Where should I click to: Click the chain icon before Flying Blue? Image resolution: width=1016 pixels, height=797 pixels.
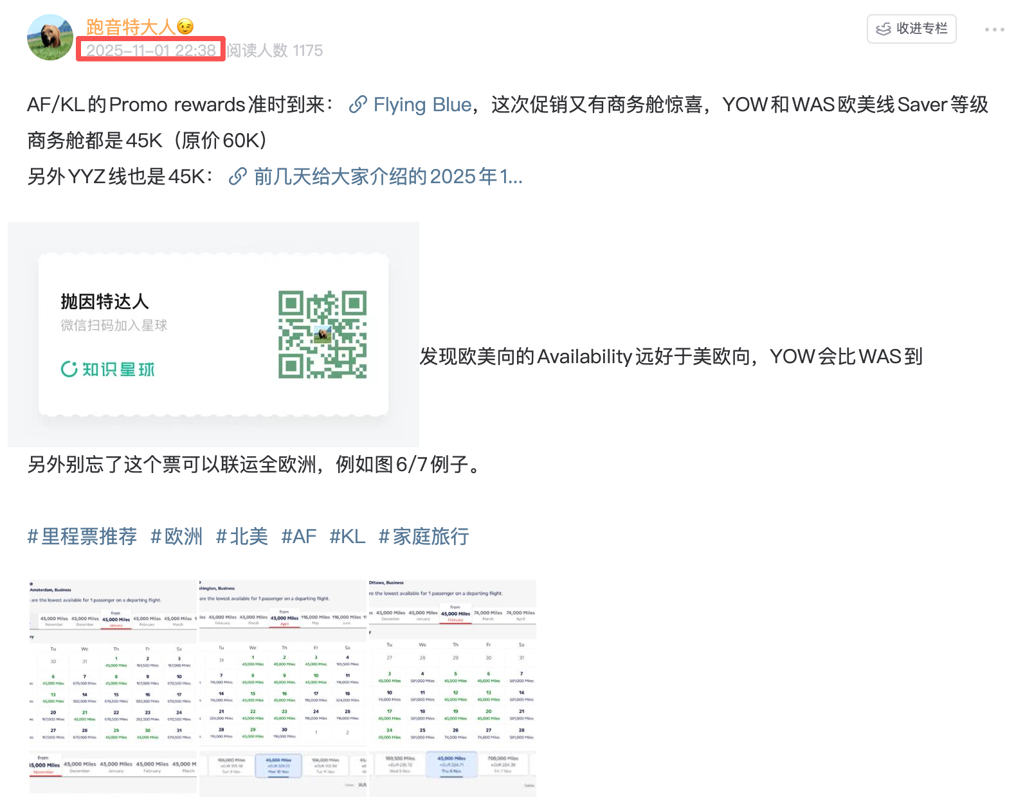(x=358, y=105)
